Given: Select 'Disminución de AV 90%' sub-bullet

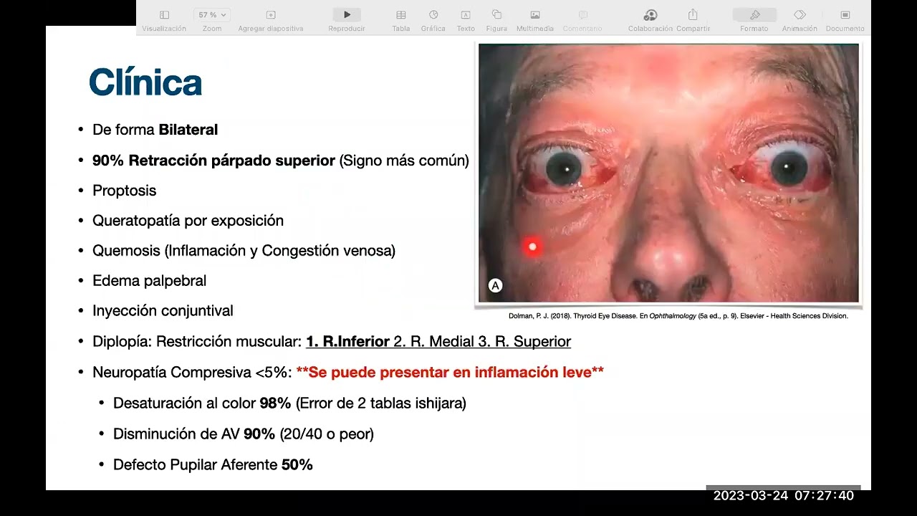Looking at the screenshot, I should [244, 434].
